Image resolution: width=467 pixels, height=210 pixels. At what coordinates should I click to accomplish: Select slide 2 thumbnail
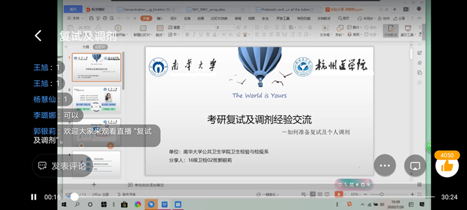(x=96, y=100)
